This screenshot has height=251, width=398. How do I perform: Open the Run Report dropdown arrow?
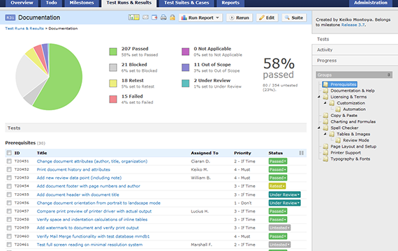(218, 17)
